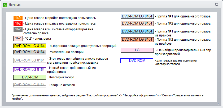
Task: Click the strikethrough DVD-ROM LG 8164 sample
Action: click(30, 85)
